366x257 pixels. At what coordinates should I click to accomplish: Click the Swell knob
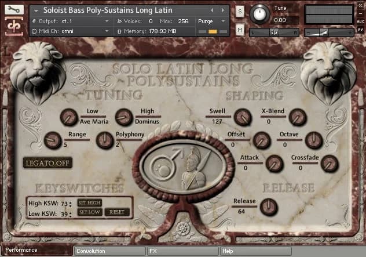[x=243, y=117]
